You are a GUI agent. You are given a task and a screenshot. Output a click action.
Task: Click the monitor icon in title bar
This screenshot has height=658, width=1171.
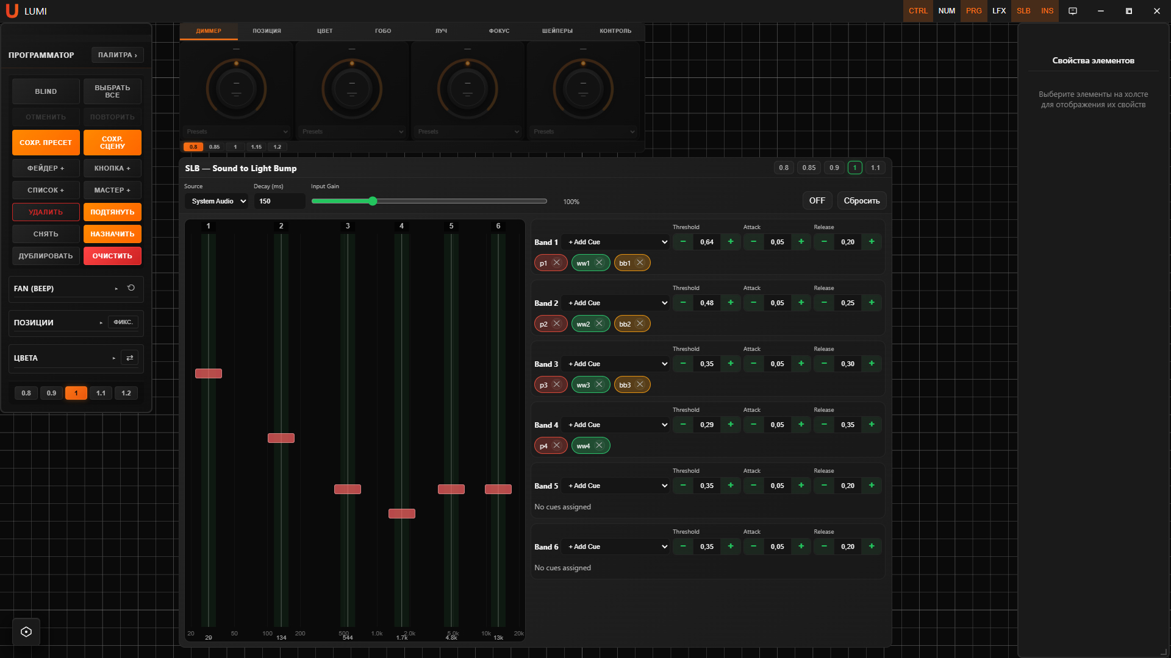(1073, 11)
